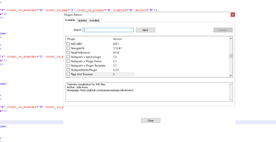Click plugin list scrollbar down arrow
This screenshot has width=276, height=142.
point(231,75)
